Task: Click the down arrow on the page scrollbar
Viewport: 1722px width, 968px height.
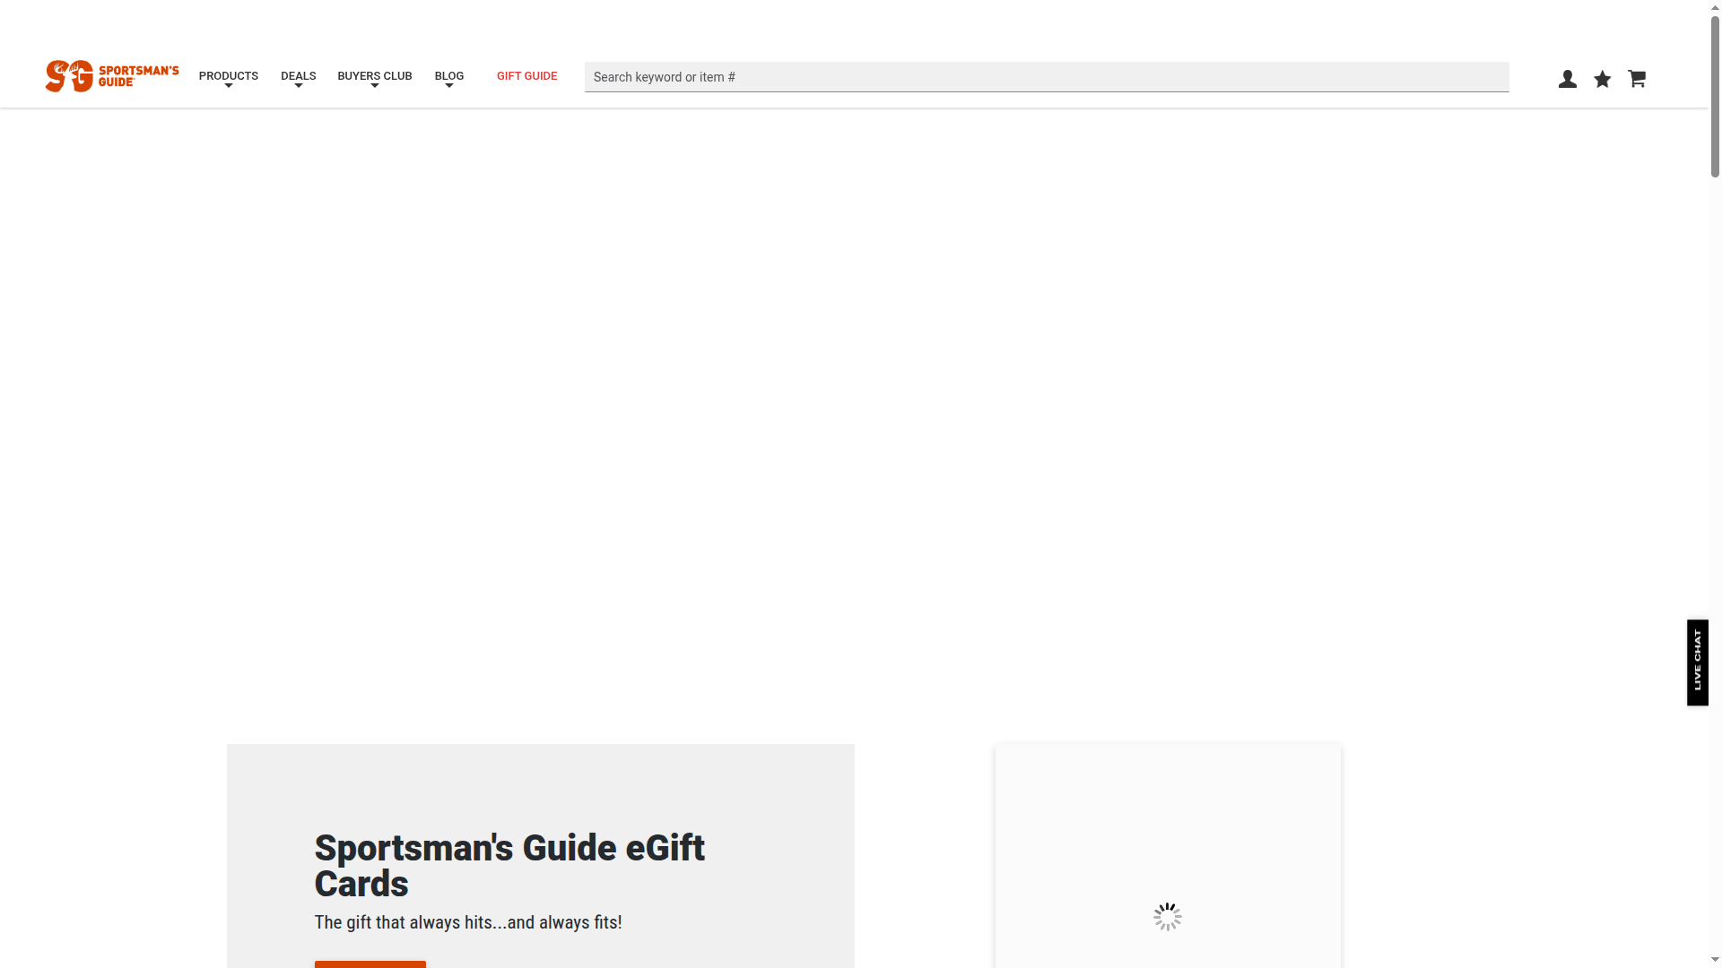Action: click(1714, 960)
